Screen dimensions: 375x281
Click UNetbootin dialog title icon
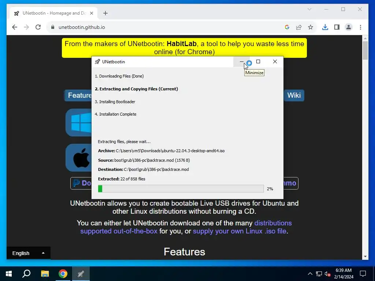(x=97, y=61)
